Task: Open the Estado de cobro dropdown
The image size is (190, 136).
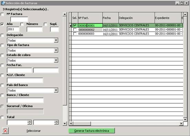Action: [56, 60]
